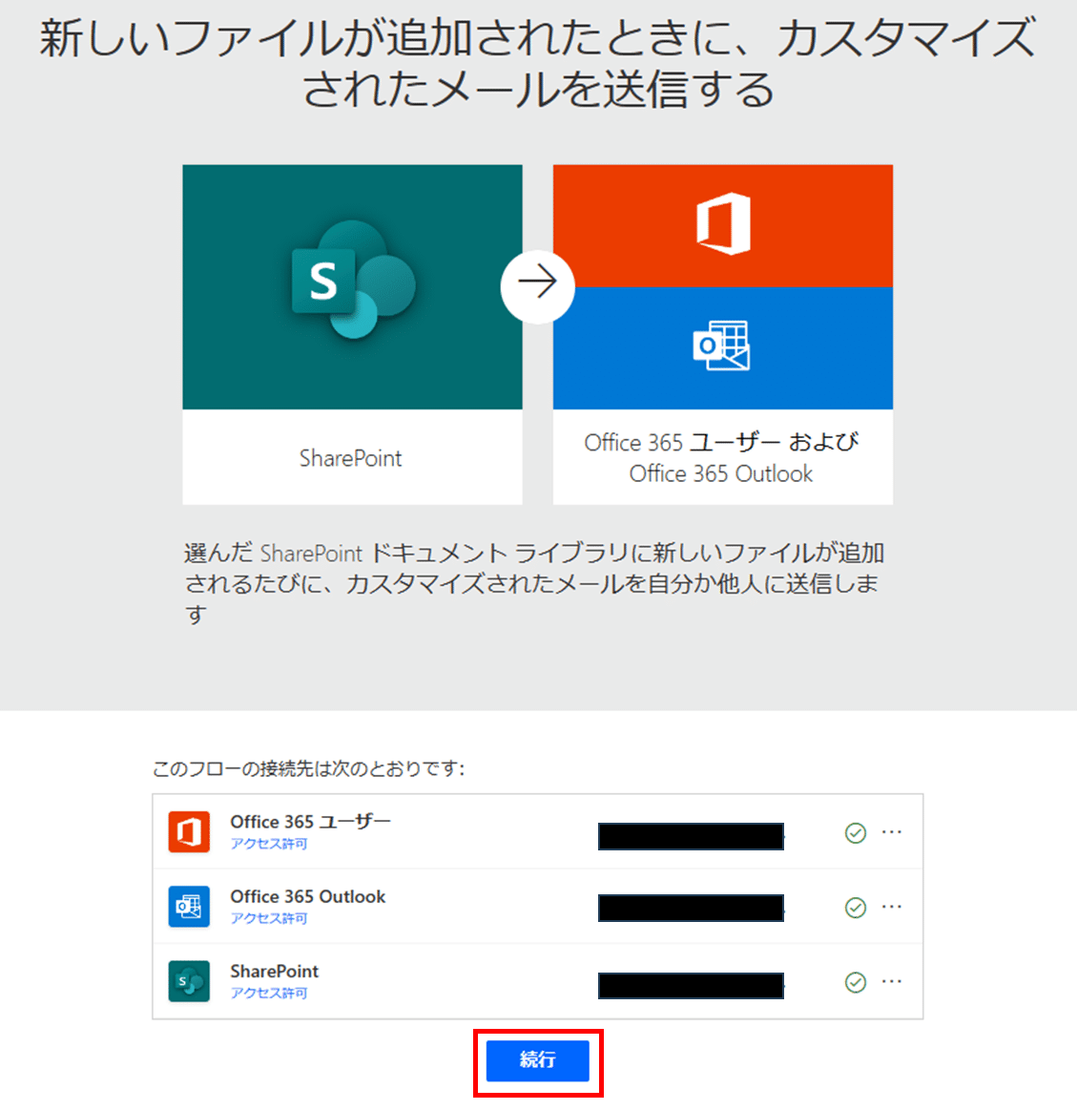Open the ellipsis menu for Office 365 ユーザー
Screen dimensions: 1077x1110
892,832
